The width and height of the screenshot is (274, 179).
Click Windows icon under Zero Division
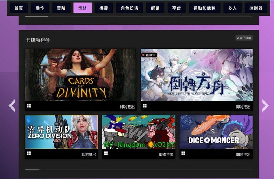point(29,153)
